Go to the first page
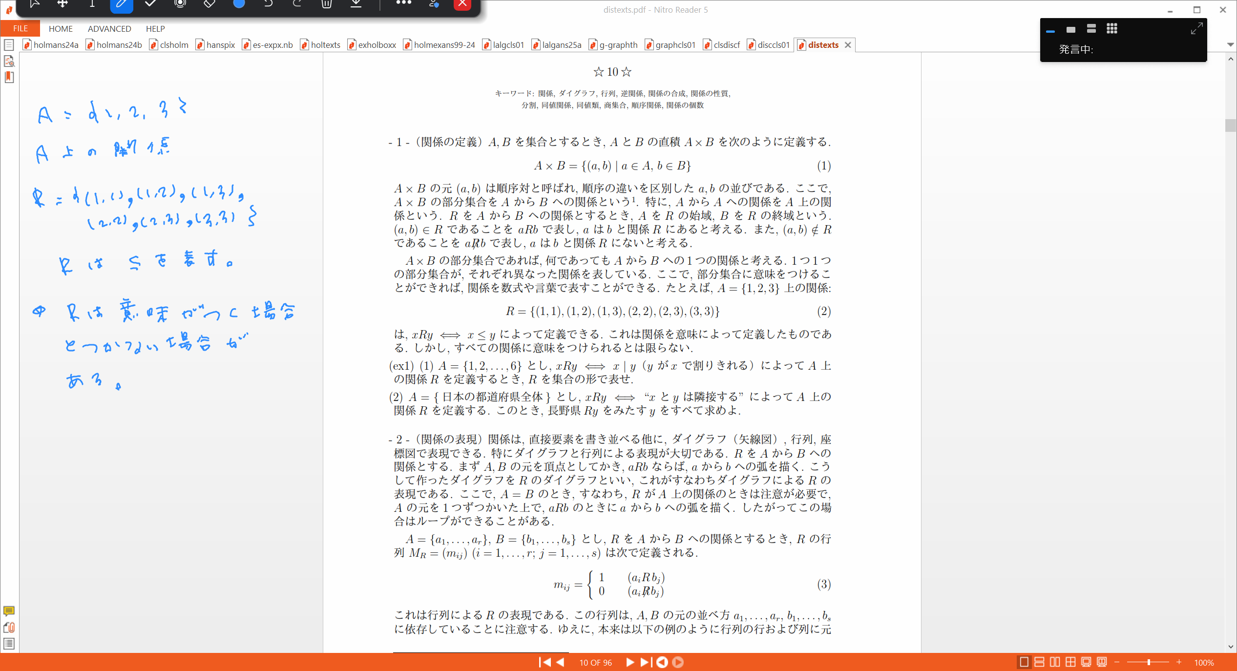Image resolution: width=1237 pixels, height=671 pixels. tap(545, 662)
